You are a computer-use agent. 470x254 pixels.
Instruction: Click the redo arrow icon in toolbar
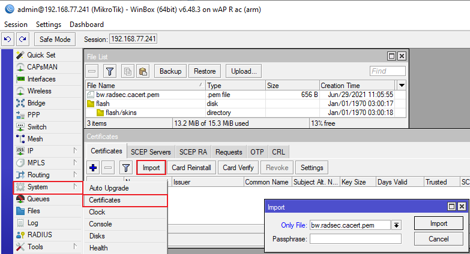(22, 39)
